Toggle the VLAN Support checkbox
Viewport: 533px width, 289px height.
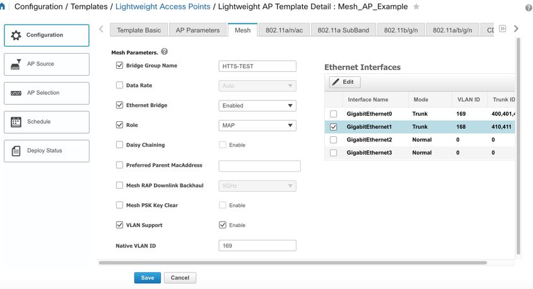(x=119, y=225)
